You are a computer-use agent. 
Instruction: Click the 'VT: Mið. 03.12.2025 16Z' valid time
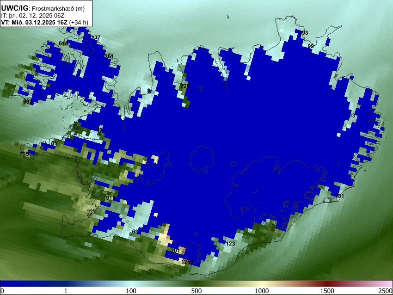pos(34,22)
